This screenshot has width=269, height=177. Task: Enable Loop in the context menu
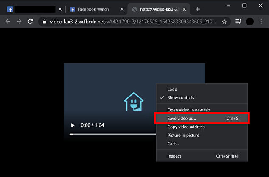coord(172,89)
